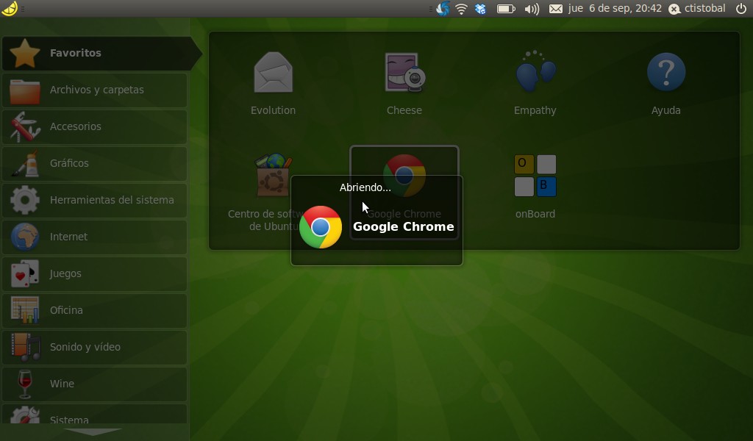Open the Juegos category
753x441 pixels.
coord(95,273)
